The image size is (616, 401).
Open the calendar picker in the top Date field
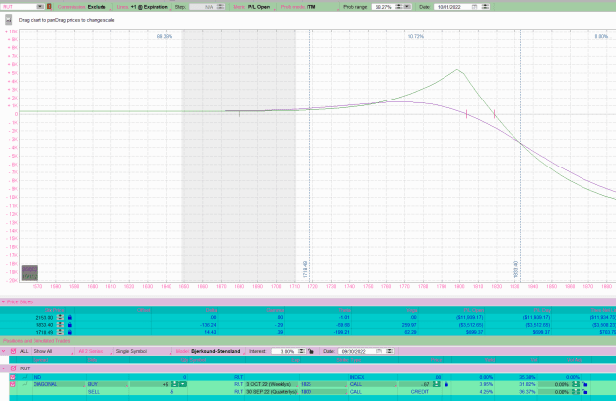(x=475, y=7)
